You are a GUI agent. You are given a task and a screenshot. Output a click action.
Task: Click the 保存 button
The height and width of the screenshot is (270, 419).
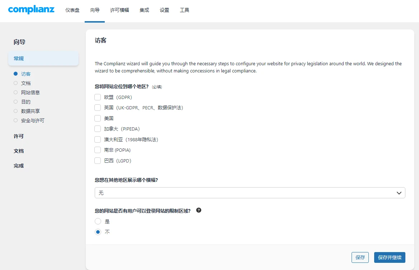tap(360, 257)
